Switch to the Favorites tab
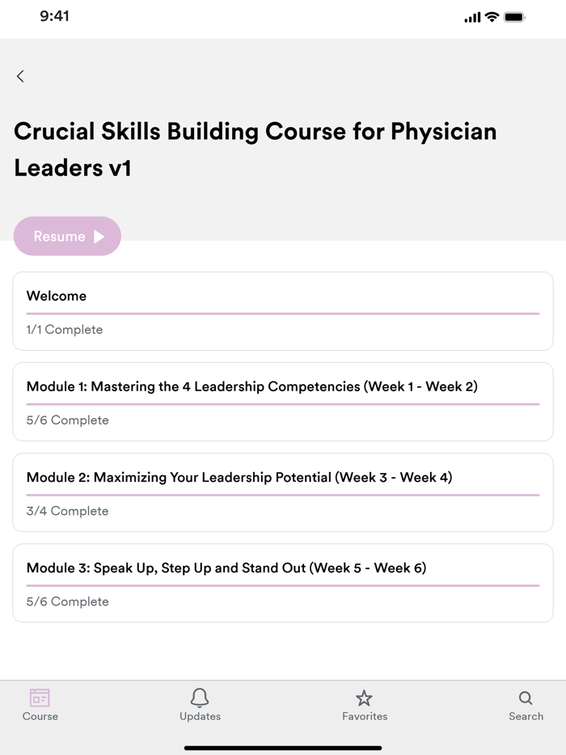Image resolution: width=566 pixels, height=755 pixels. 365,705
